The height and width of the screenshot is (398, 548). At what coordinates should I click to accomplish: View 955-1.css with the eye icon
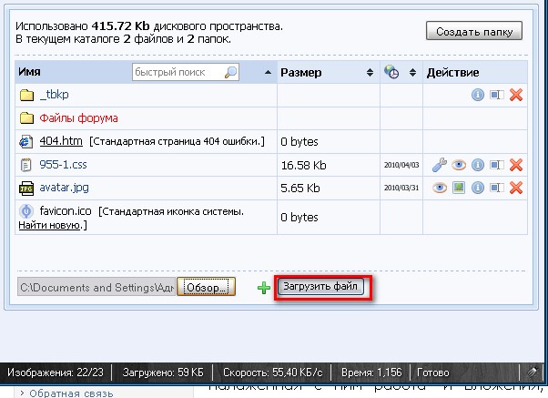click(x=459, y=165)
